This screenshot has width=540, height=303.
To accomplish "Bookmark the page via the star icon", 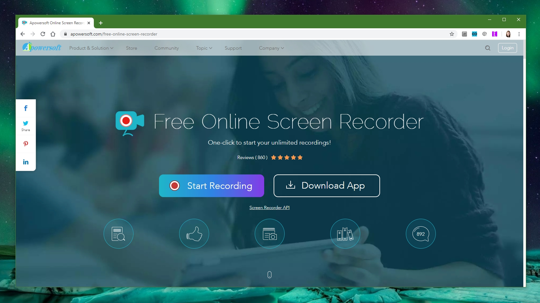I will point(451,34).
